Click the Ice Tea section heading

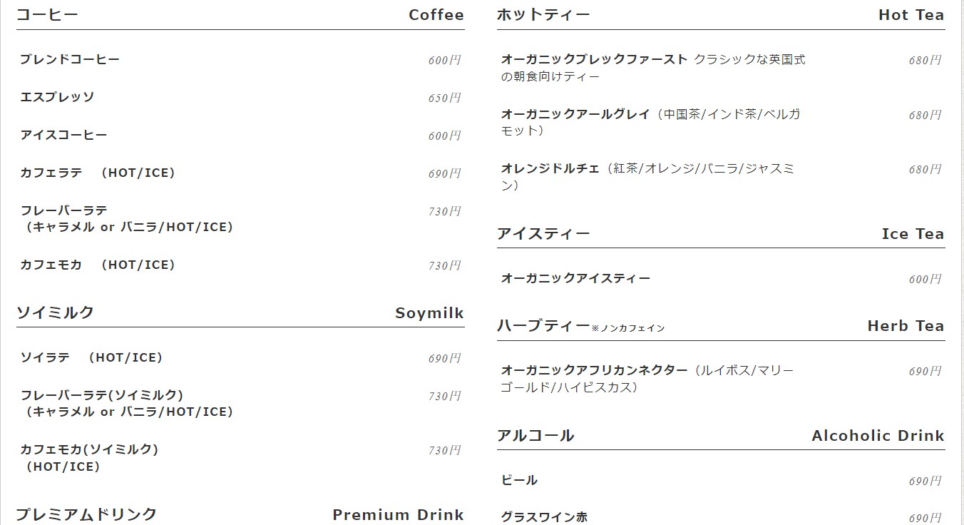pos(913,234)
